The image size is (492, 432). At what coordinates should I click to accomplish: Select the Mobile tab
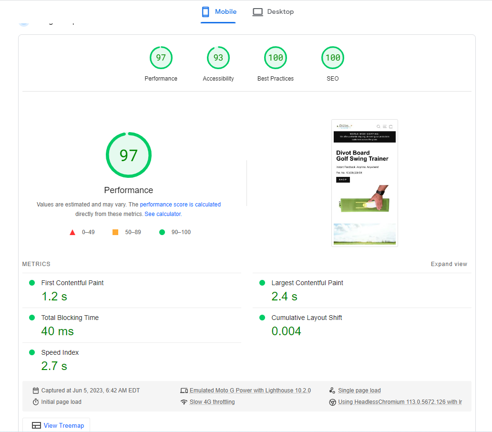tap(225, 11)
